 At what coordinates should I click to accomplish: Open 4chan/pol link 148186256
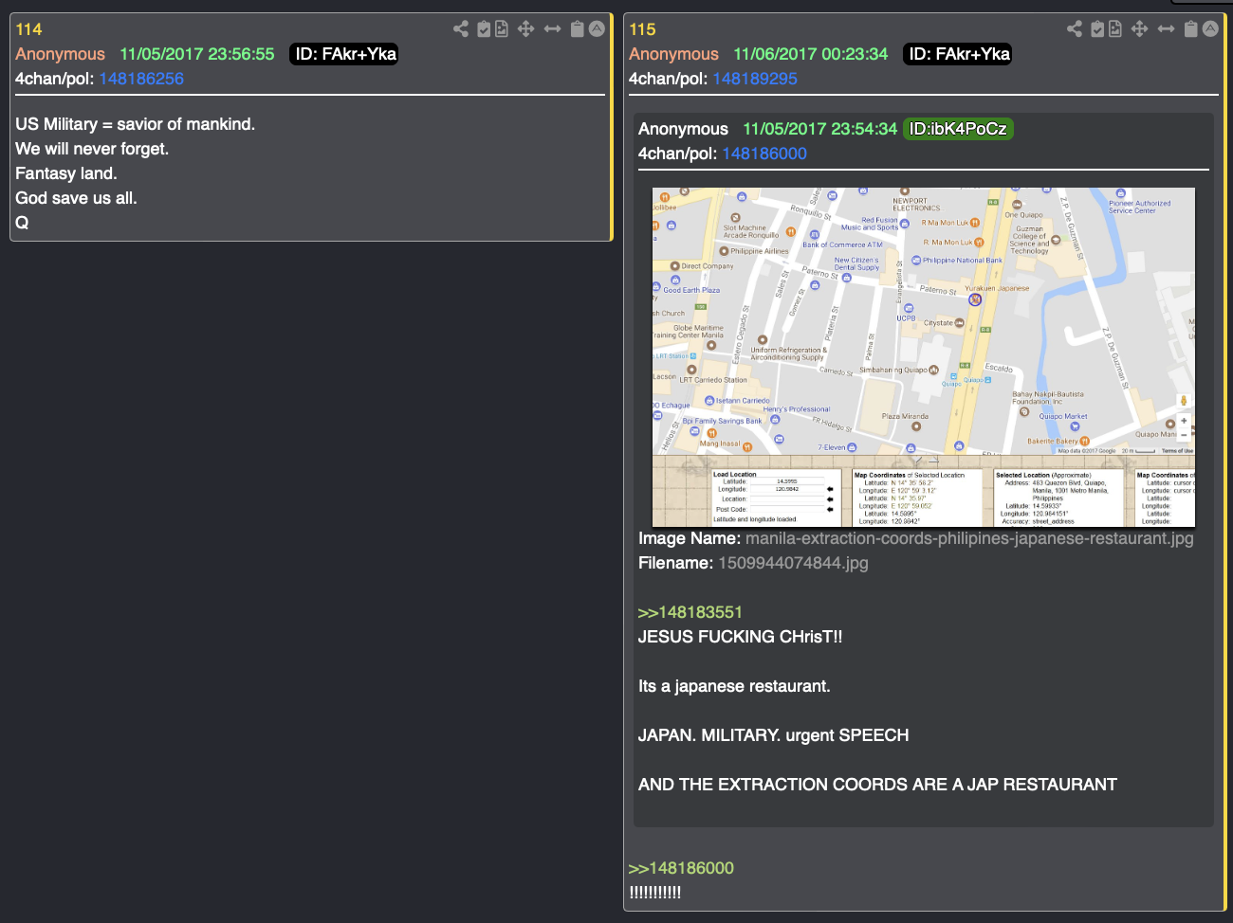(x=141, y=79)
